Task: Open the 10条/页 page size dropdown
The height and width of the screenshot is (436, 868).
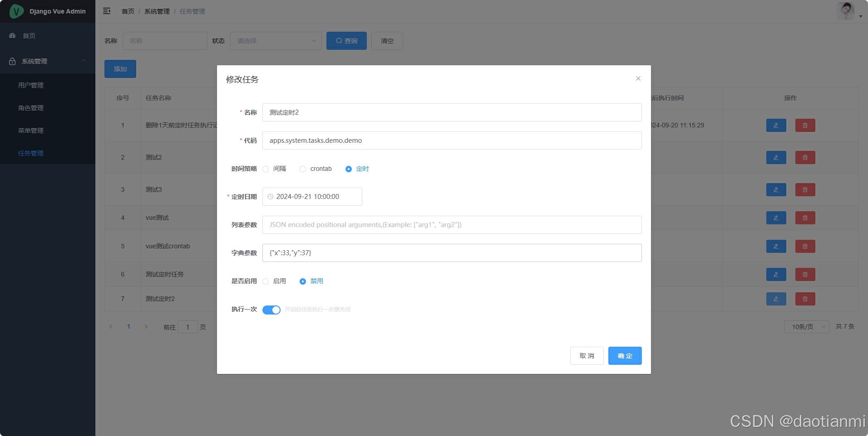Action: click(x=807, y=327)
